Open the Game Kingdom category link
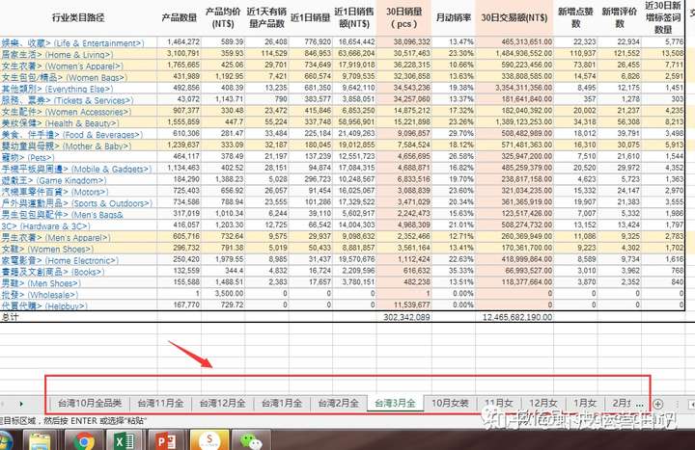This screenshot has width=695, height=450. point(54,180)
